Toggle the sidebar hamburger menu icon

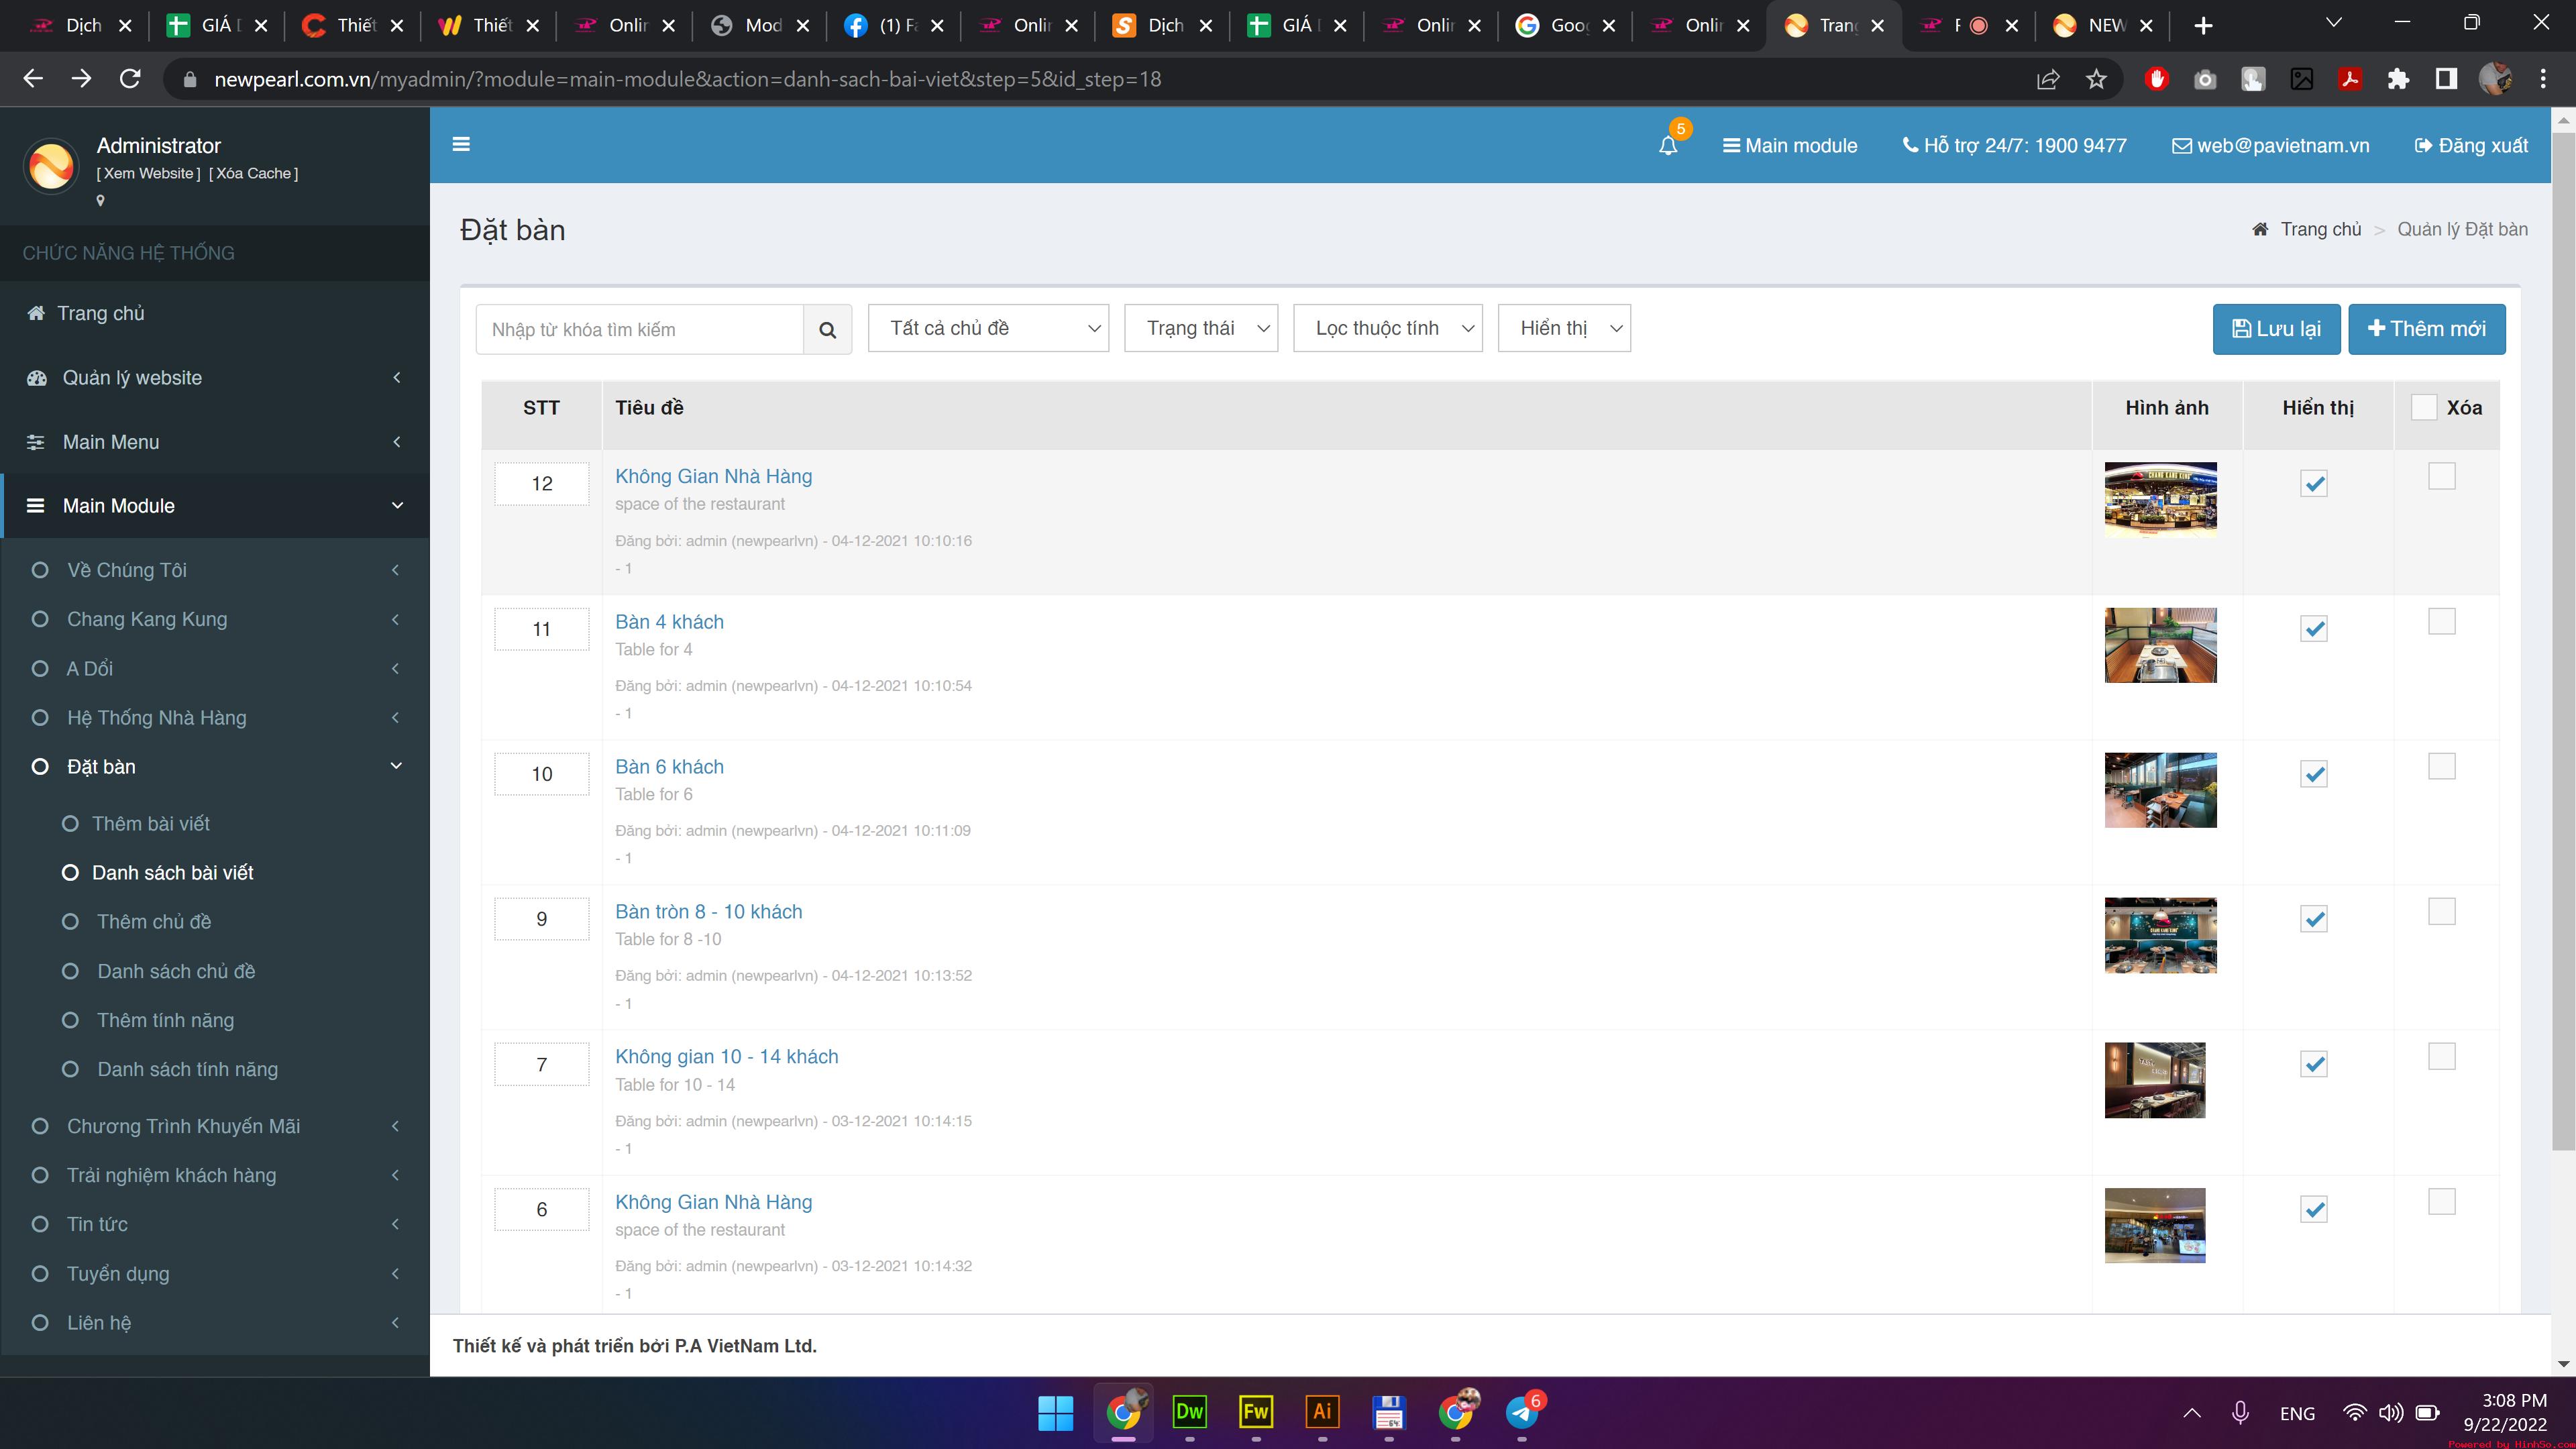[461, 144]
